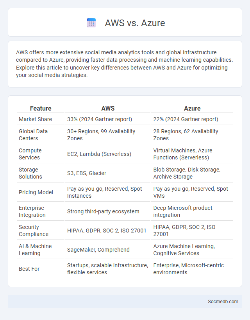The width and height of the screenshot is (250, 320).
Task: Click the '22% (2024 Gartner report)' cell
Action: [186, 119]
